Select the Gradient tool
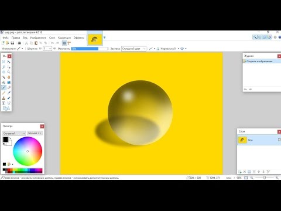281x211 pixels. (x=9, y=83)
